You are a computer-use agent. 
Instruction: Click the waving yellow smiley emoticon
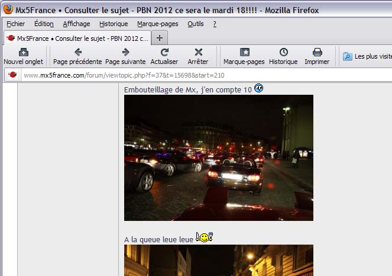tap(204, 237)
